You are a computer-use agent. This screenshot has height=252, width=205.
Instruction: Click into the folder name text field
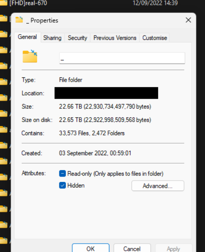[122, 58]
